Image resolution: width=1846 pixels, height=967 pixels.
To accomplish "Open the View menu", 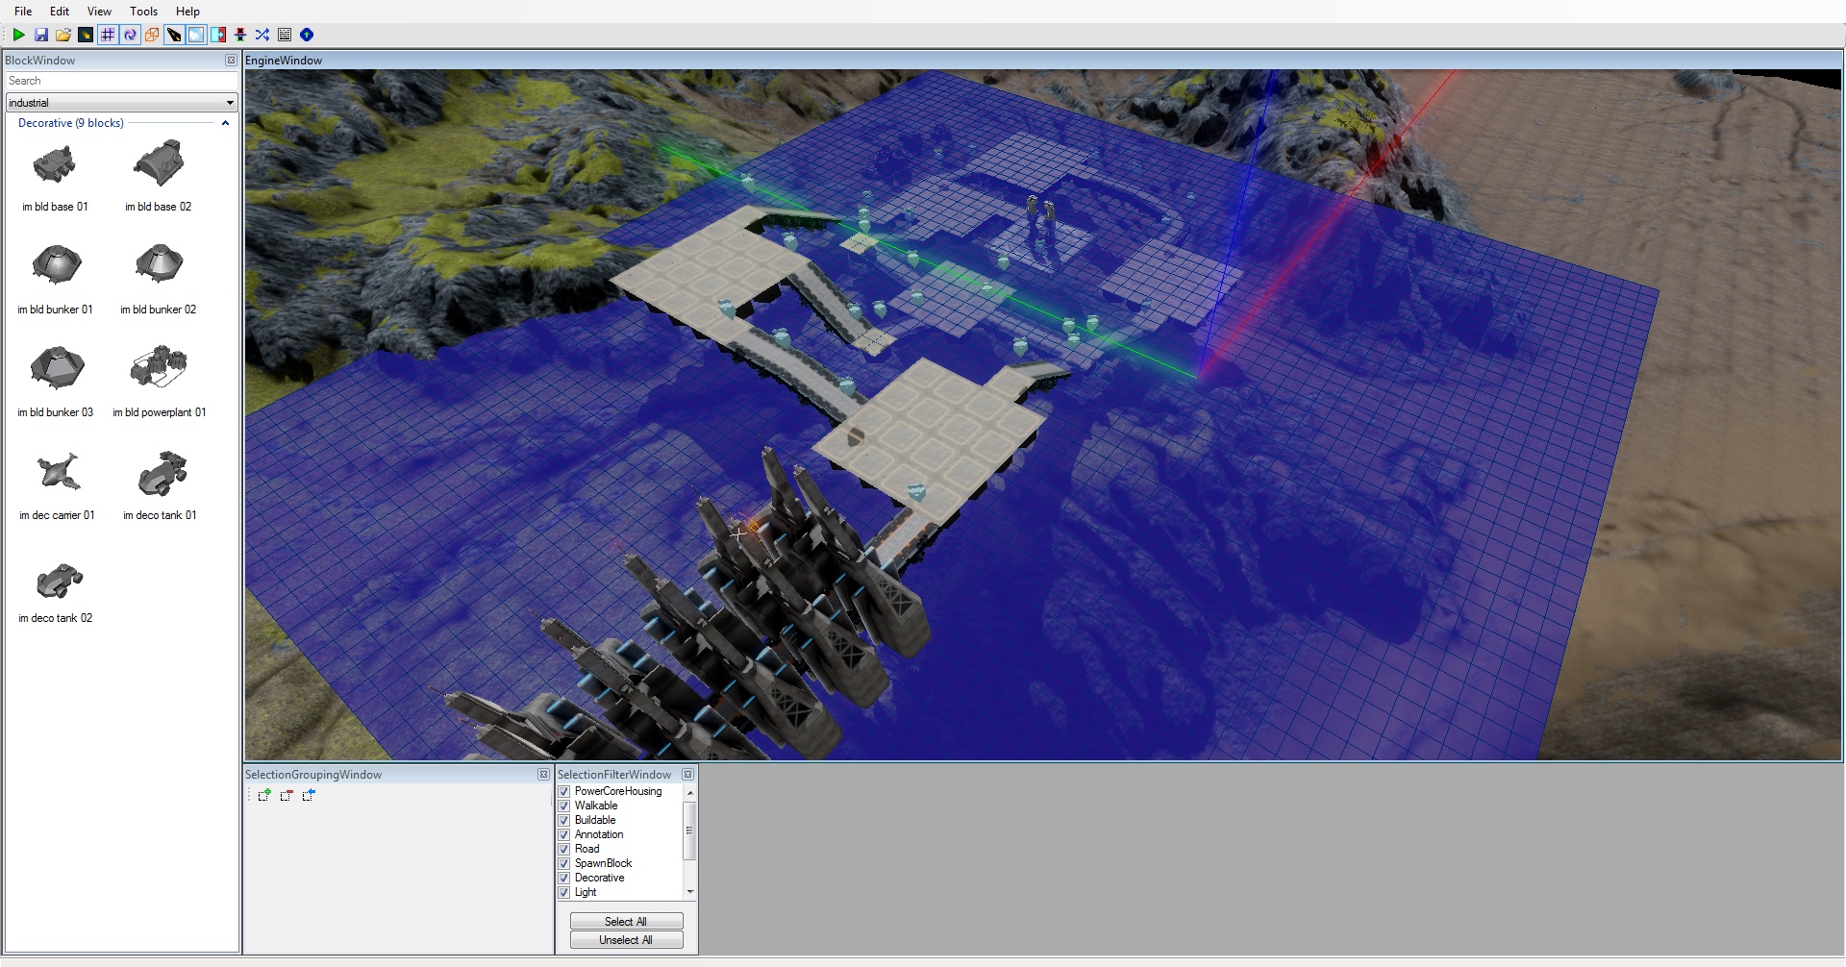I will click(99, 12).
